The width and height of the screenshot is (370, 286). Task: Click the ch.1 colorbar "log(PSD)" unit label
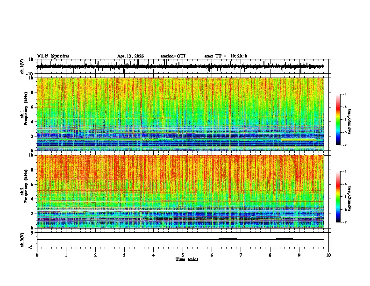click(350, 122)
